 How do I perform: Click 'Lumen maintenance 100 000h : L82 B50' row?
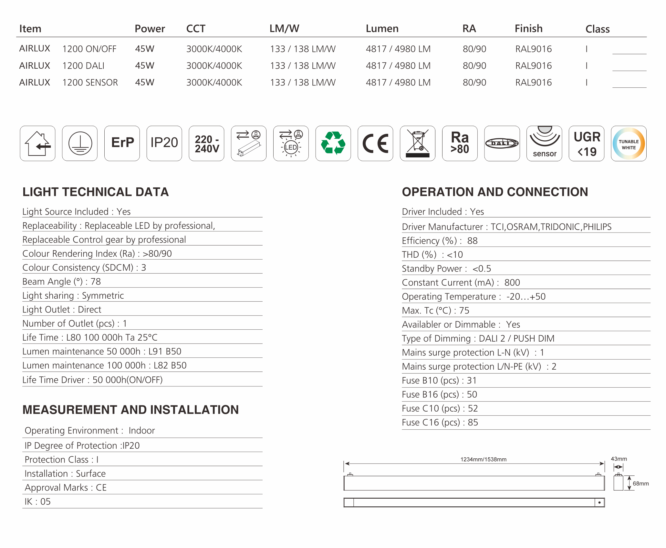[x=142, y=365]
